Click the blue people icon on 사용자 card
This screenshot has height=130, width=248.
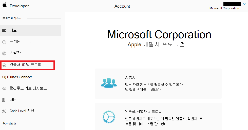tap(109, 83)
